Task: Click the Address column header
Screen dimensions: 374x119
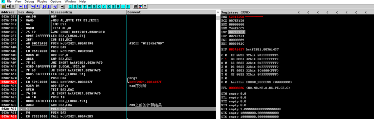Action: coord(9,12)
